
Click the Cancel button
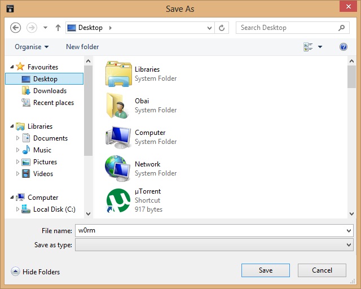322,270
